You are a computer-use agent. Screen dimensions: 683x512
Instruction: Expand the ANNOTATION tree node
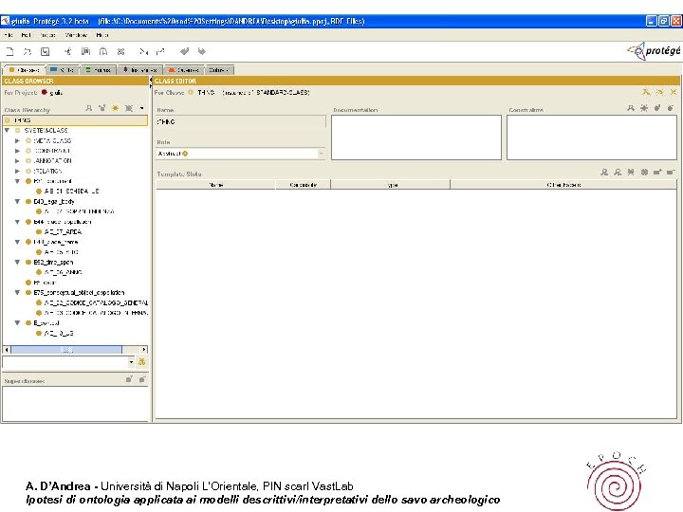click(x=17, y=160)
